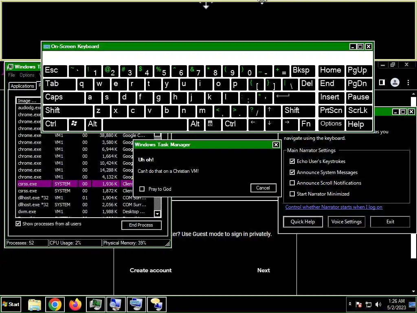Open Chrome's three-dot menu
Viewport: 417px width, 313px height.
(408, 82)
